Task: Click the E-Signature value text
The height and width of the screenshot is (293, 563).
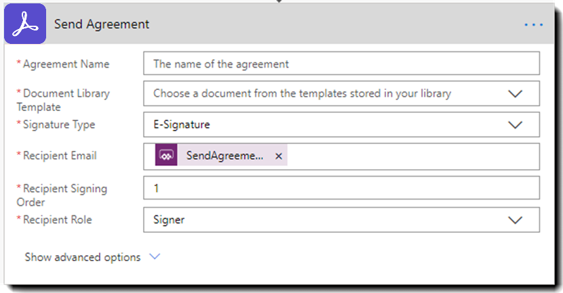Action: [x=181, y=125]
